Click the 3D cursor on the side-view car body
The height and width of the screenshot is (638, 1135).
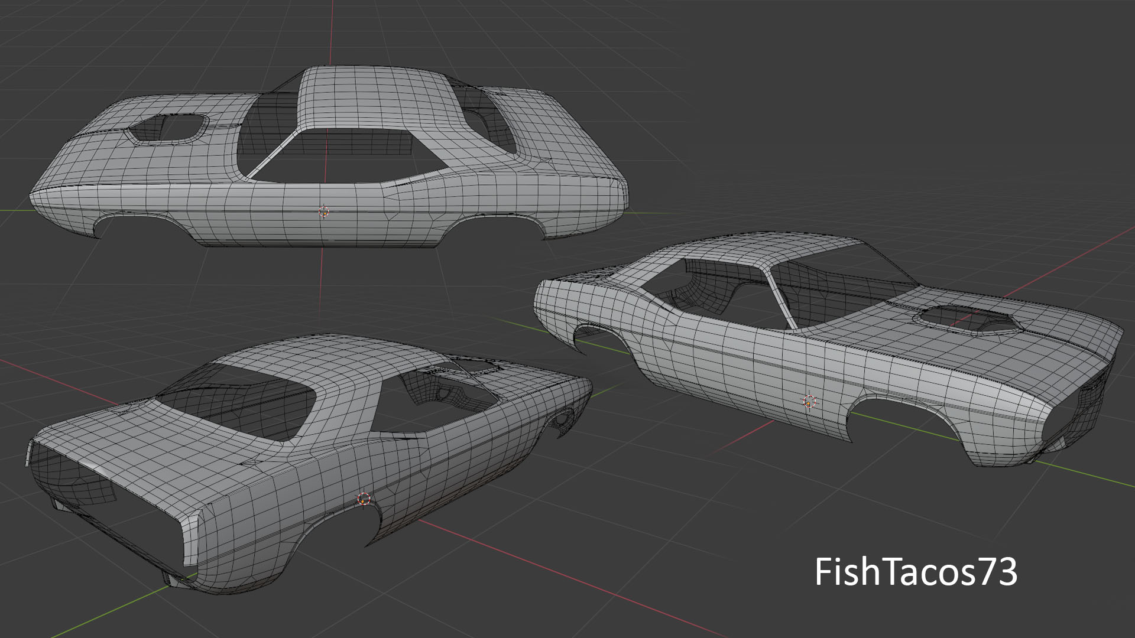(x=323, y=211)
